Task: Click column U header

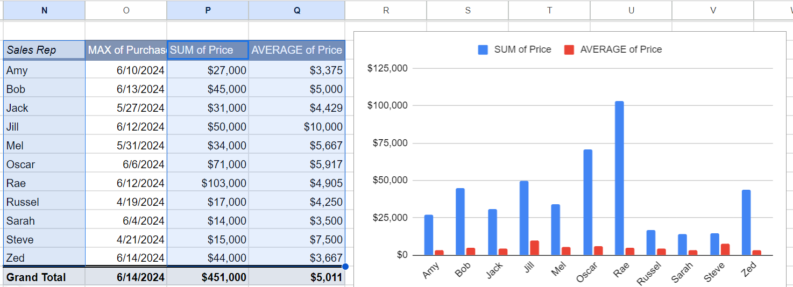Action: point(631,10)
